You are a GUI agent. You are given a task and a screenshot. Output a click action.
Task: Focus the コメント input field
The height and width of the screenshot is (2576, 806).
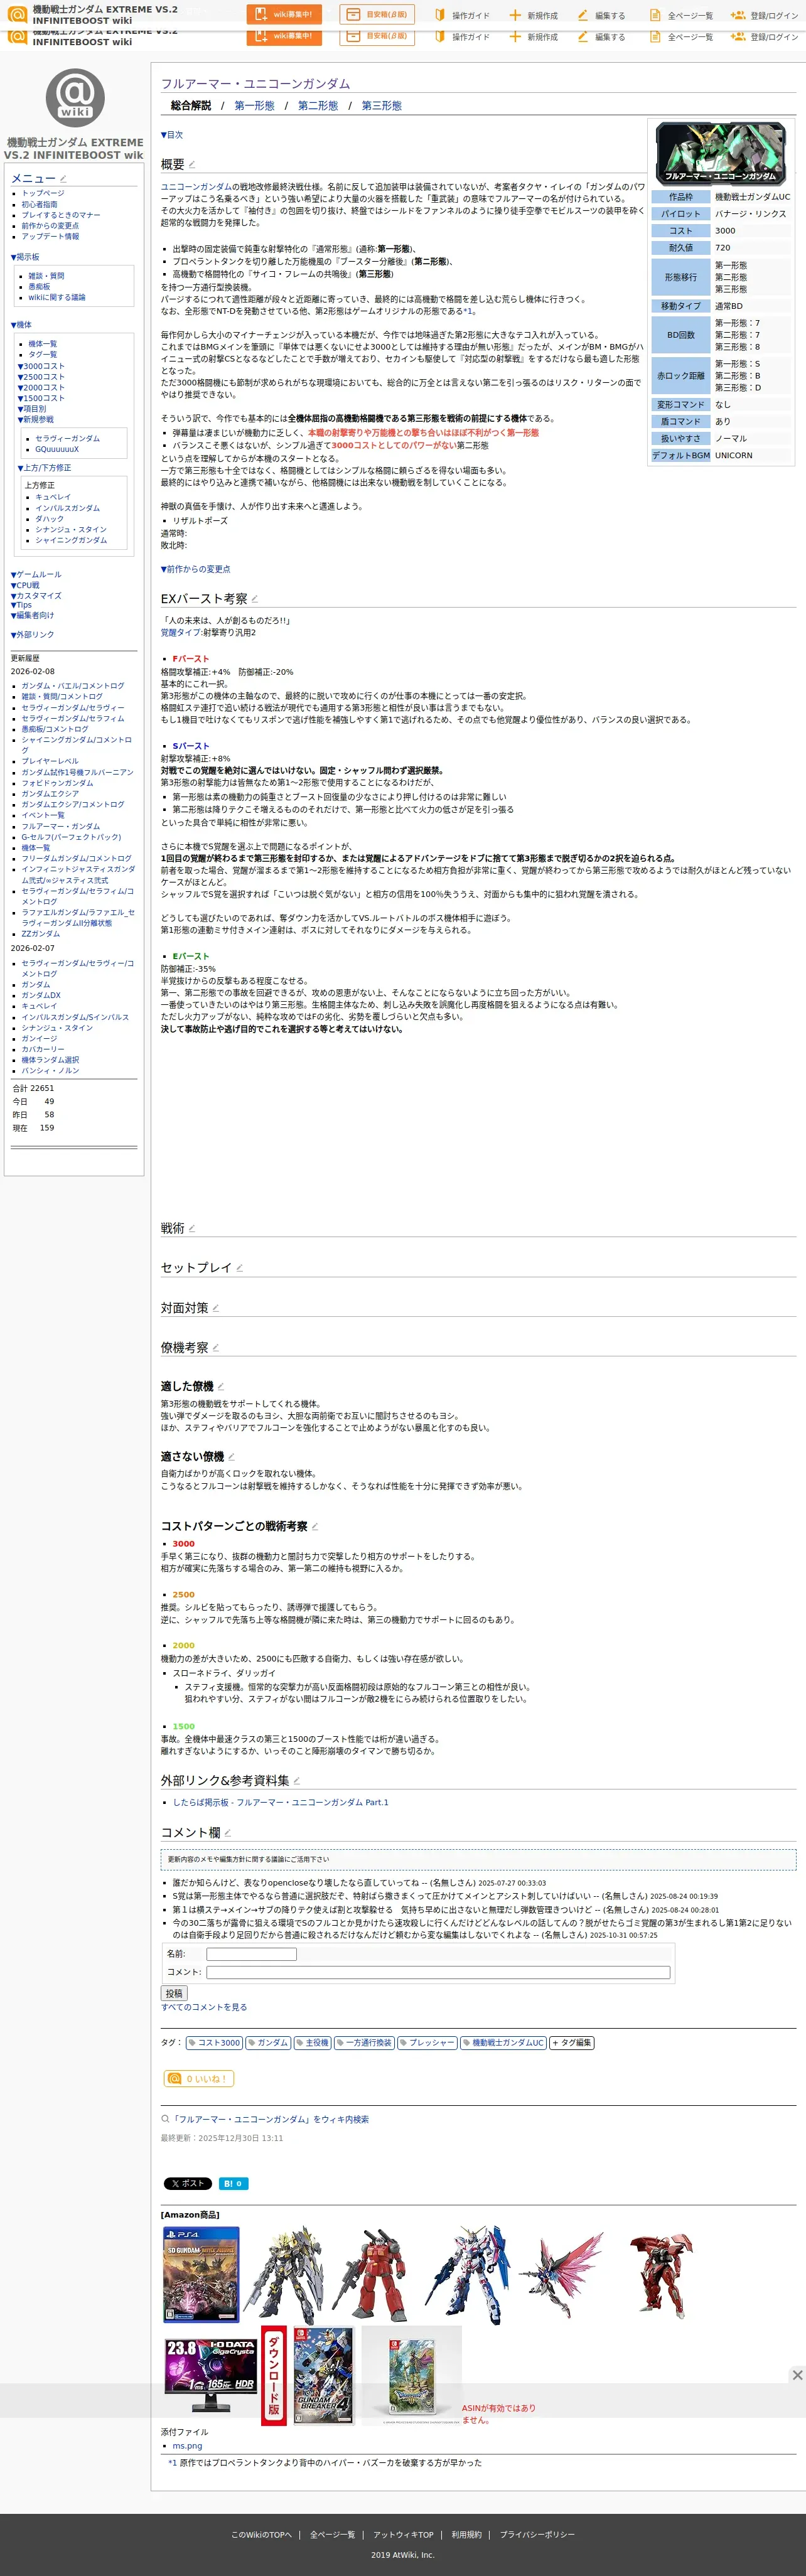[438, 1973]
